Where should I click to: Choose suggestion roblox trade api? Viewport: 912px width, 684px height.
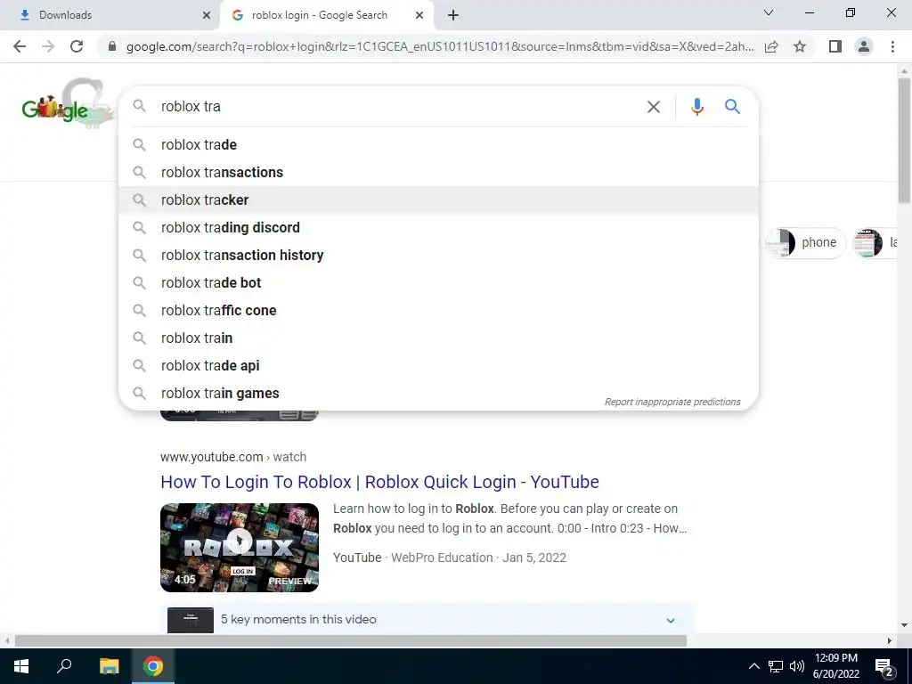pyautogui.click(x=438, y=366)
